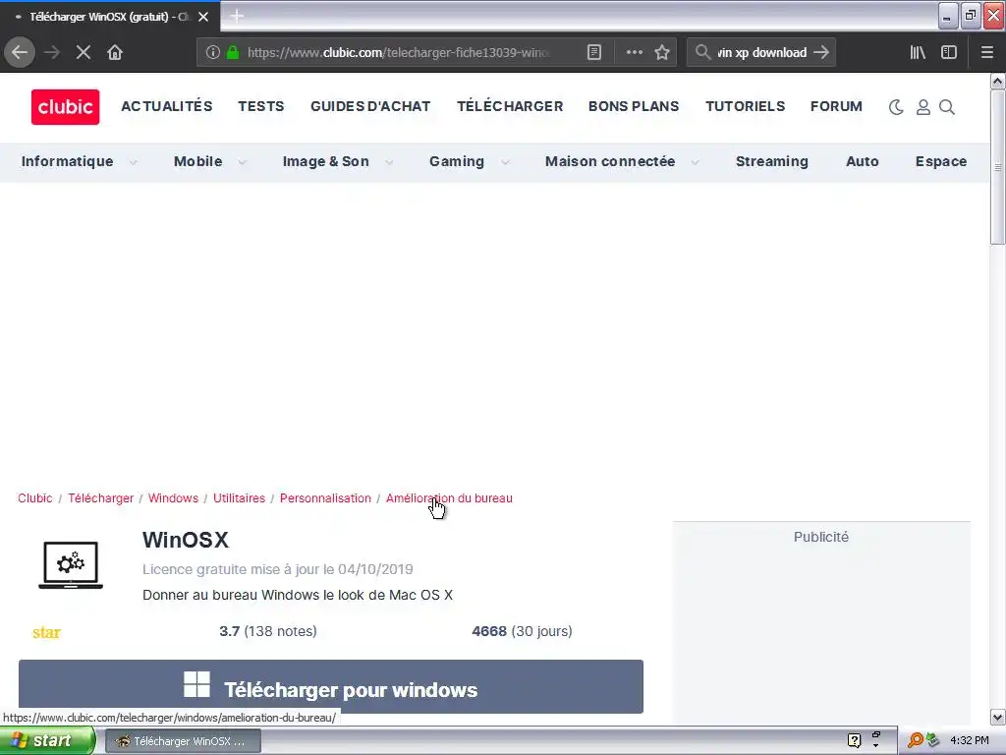Click Télécharger pour windows button
This screenshot has width=1006, height=755.
331,686
